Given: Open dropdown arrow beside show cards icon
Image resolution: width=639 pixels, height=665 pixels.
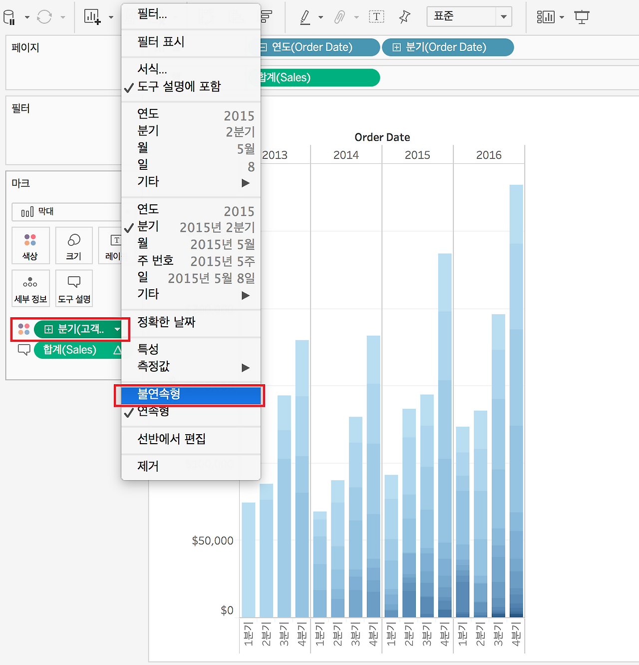Looking at the screenshot, I should point(562,17).
